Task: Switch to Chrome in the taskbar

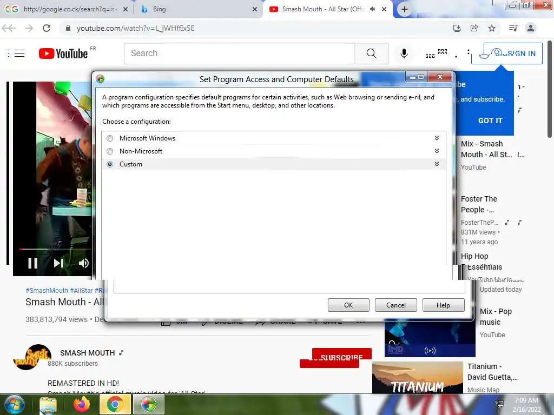Action: pos(115,404)
